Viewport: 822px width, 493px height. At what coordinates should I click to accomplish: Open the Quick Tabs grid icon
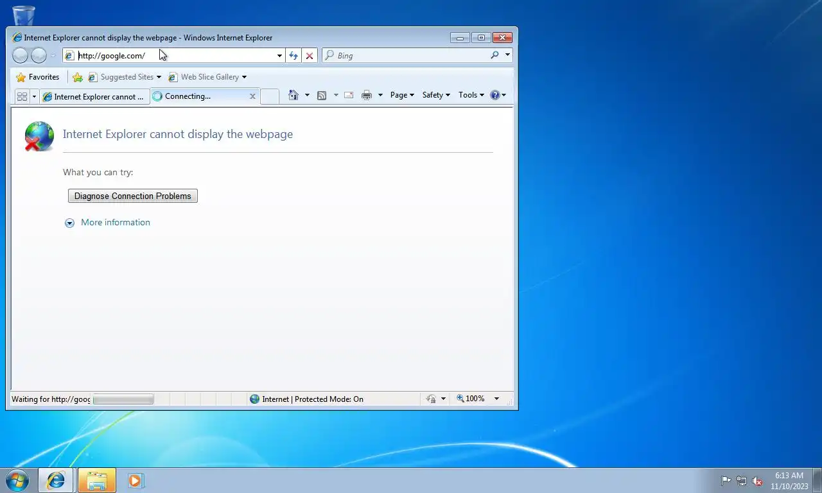tap(22, 96)
